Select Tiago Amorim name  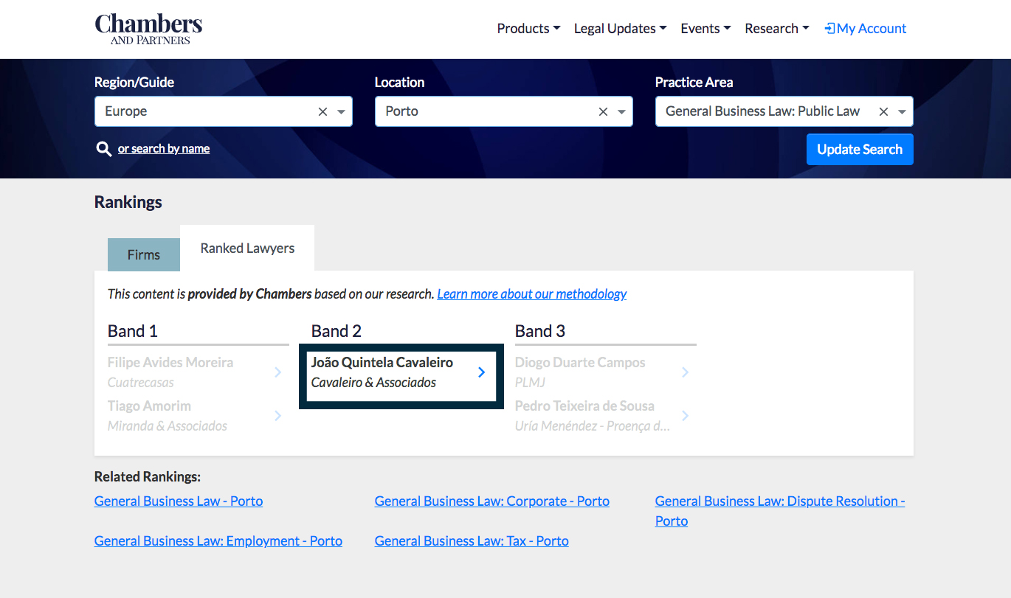coord(149,406)
